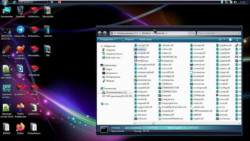
Task: Select the Firefox Installer.exe desktop icon
Action: (x=20, y=110)
